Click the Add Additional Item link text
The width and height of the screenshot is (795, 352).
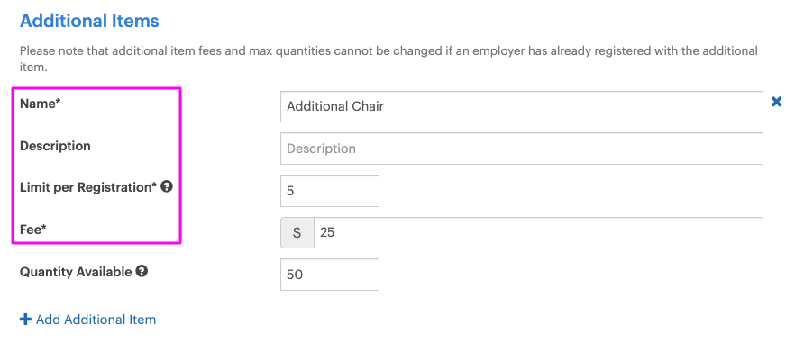(96, 320)
